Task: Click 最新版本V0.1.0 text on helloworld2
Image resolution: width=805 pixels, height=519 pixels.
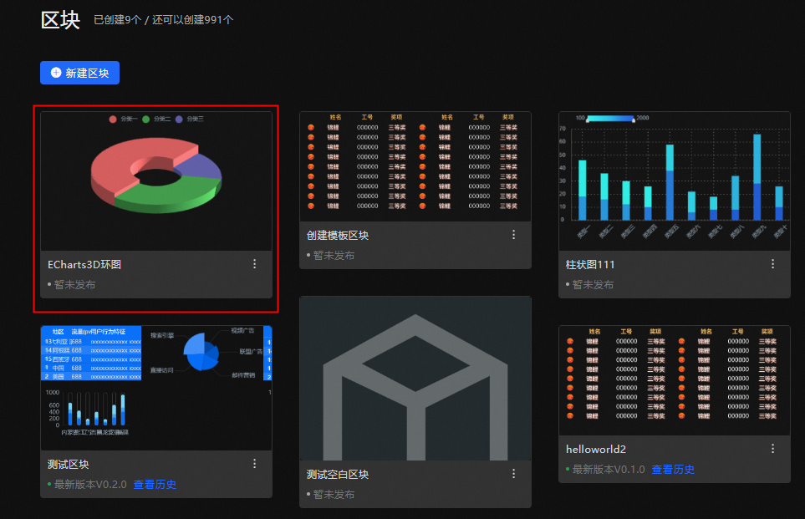Action: (x=609, y=469)
